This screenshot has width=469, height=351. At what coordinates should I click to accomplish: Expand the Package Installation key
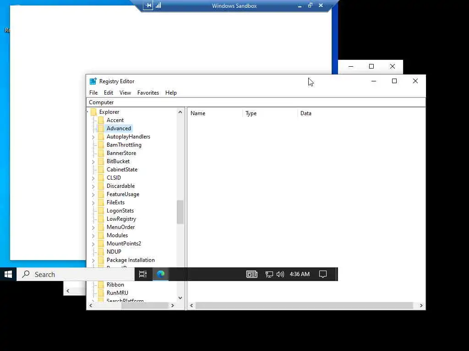(x=93, y=260)
